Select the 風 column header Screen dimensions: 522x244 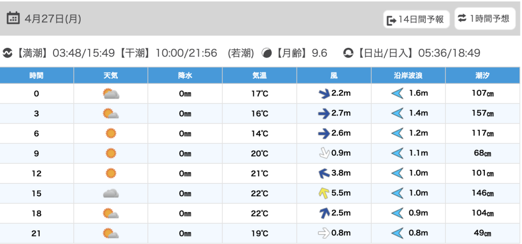coord(334,75)
